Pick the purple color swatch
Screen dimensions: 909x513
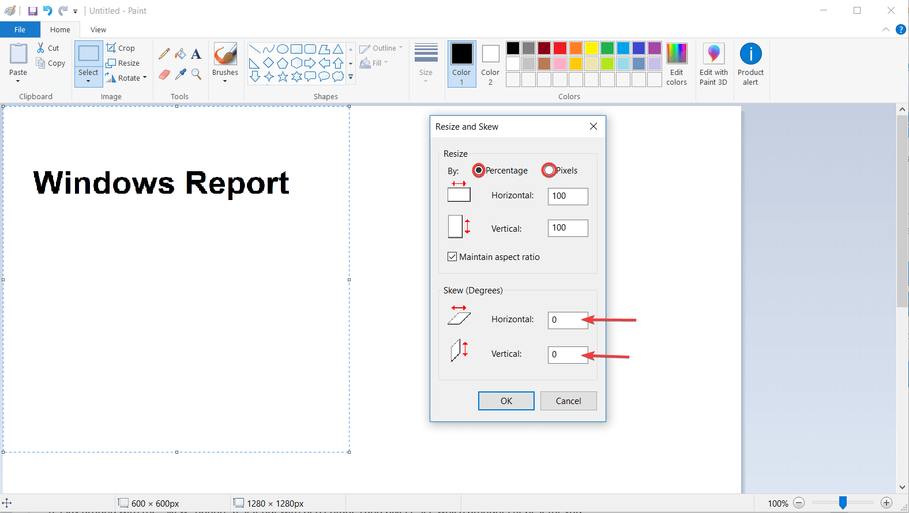pos(654,48)
